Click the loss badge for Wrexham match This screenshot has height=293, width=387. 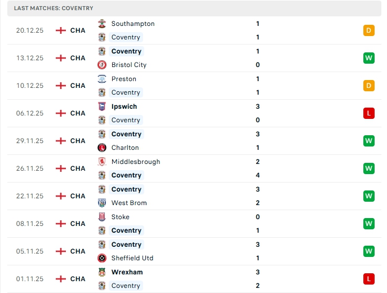[x=369, y=279]
